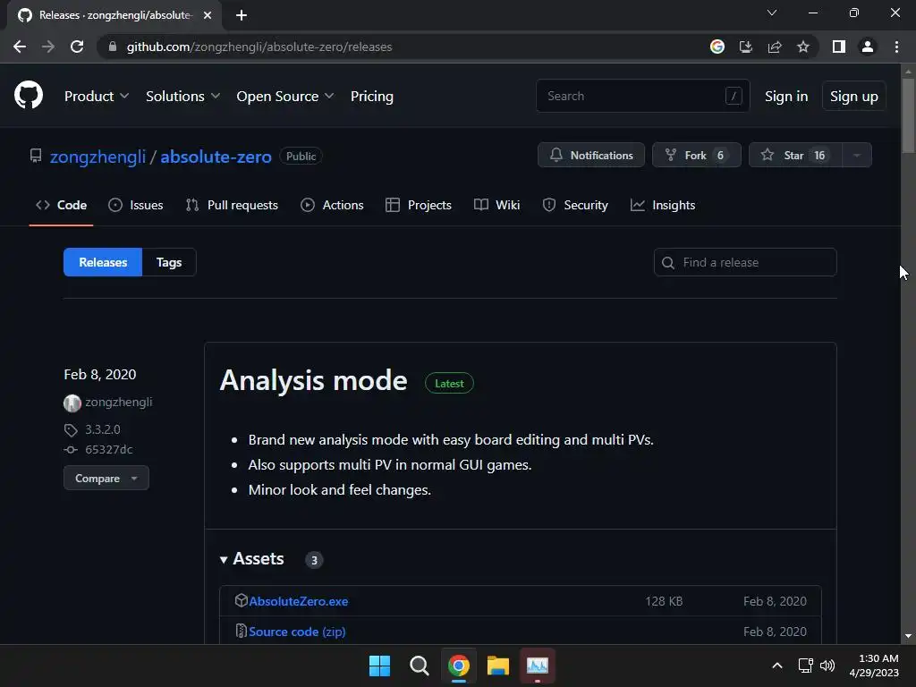The height and width of the screenshot is (687, 916).
Task: Open the Star dropdown arrow
Action: (857, 155)
